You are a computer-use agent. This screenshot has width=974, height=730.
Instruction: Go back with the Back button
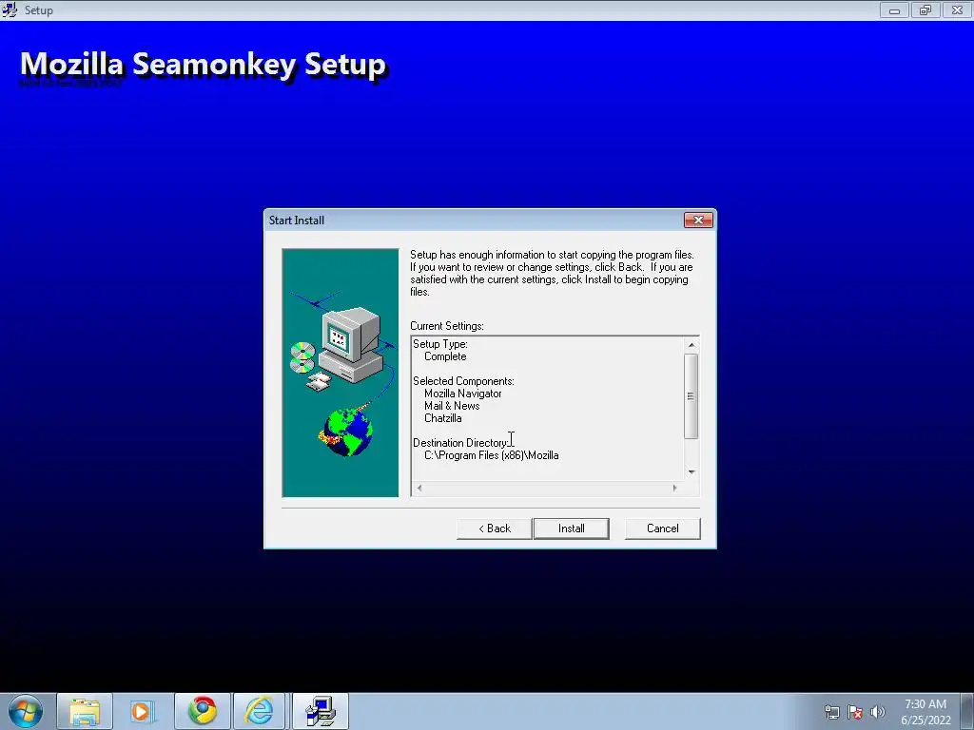[x=494, y=528]
